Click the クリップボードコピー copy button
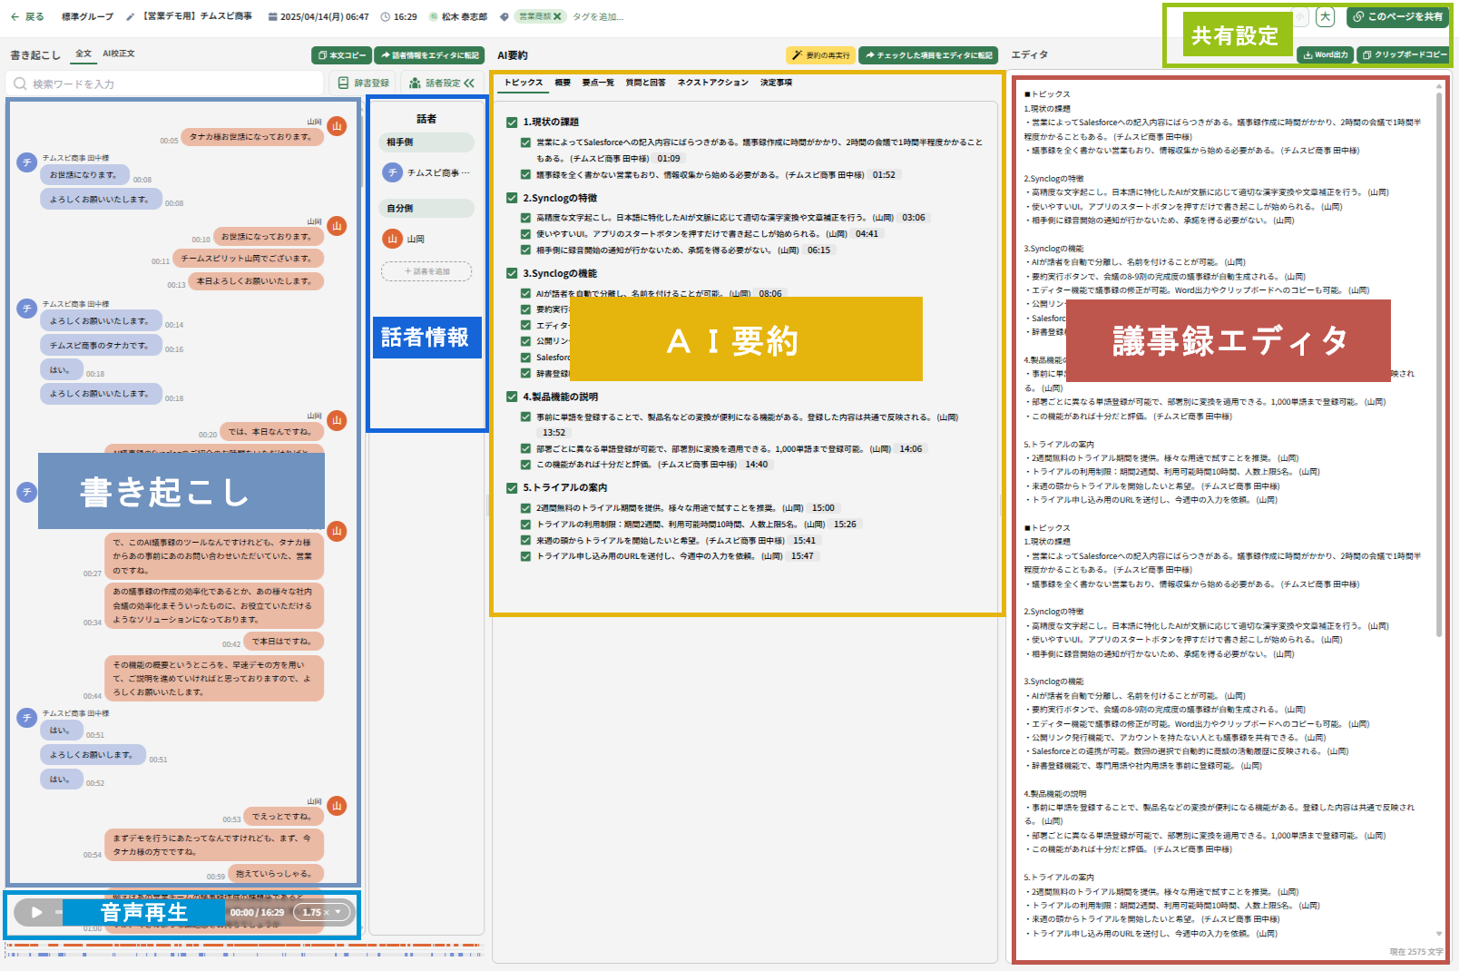 [1405, 54]
